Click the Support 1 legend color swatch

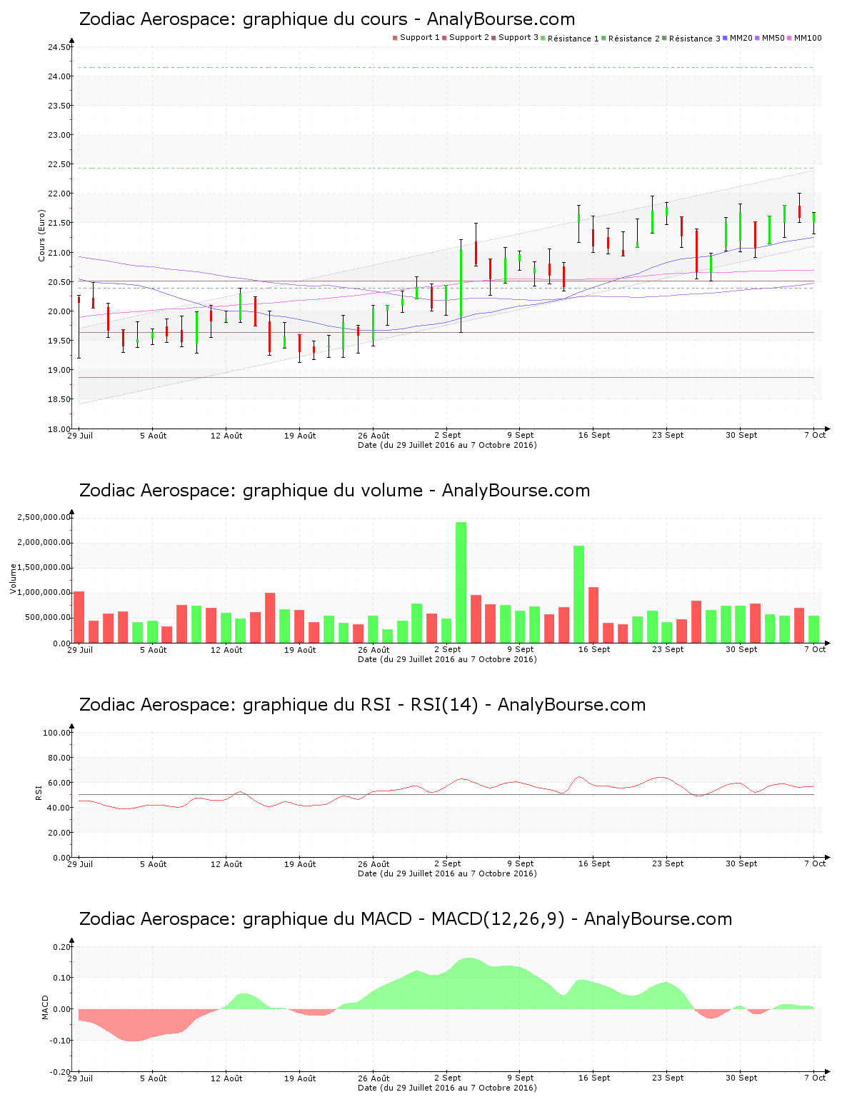pos(395,38)
